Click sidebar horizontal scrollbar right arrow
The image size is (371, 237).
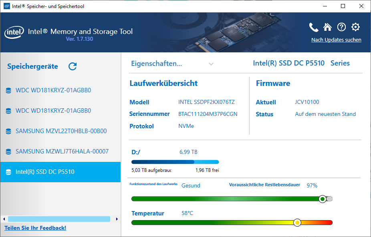pyautogui.click(x=117, y=219)
